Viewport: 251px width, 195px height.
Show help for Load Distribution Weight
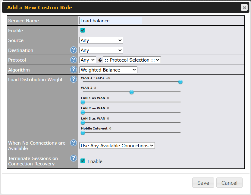[x=73, y=80]
